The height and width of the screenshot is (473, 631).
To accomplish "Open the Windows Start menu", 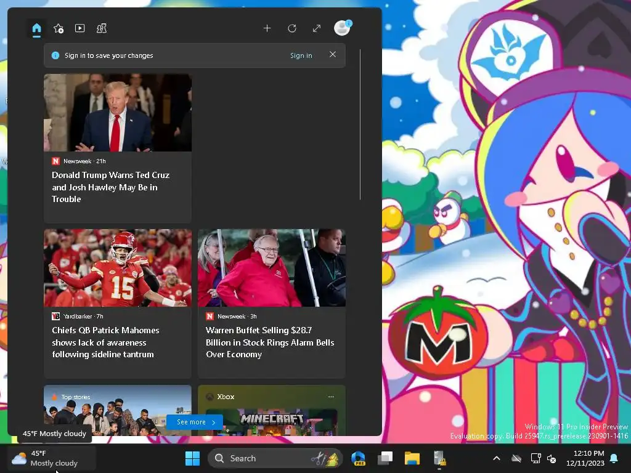I will point(192,458).
